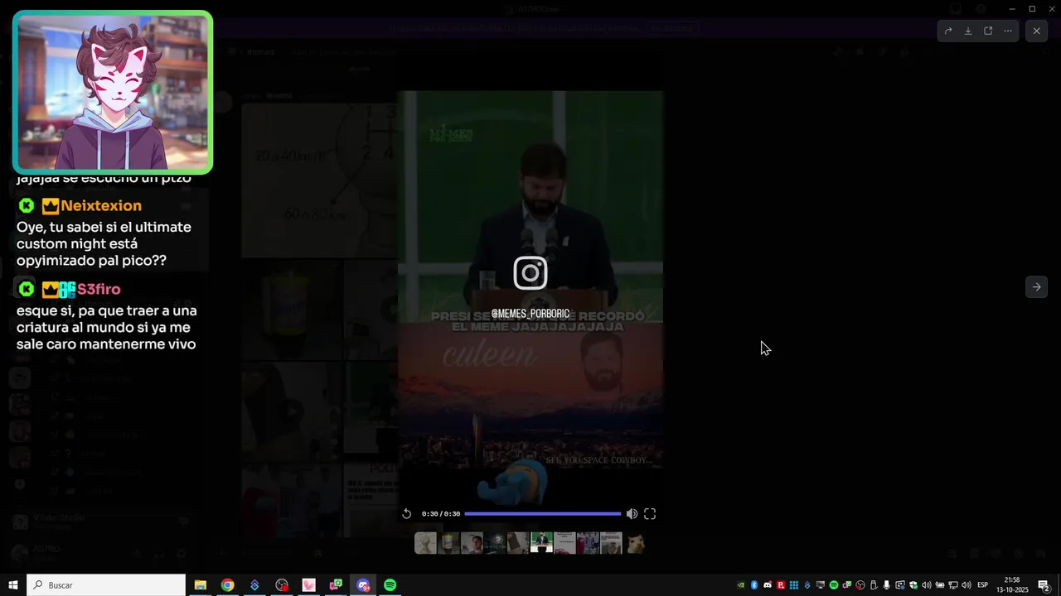Image resolution: width=1061 pixels, height=596 pixels.
Task: Click the Instagram logo on video
Action: (x=530, y=273)
